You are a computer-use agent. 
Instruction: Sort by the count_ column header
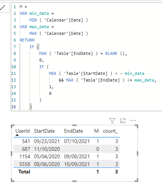110,131
